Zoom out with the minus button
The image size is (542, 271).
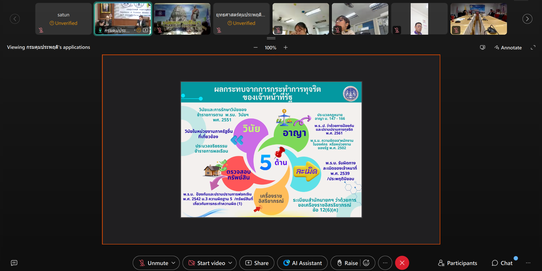click(x=256, y=47)
